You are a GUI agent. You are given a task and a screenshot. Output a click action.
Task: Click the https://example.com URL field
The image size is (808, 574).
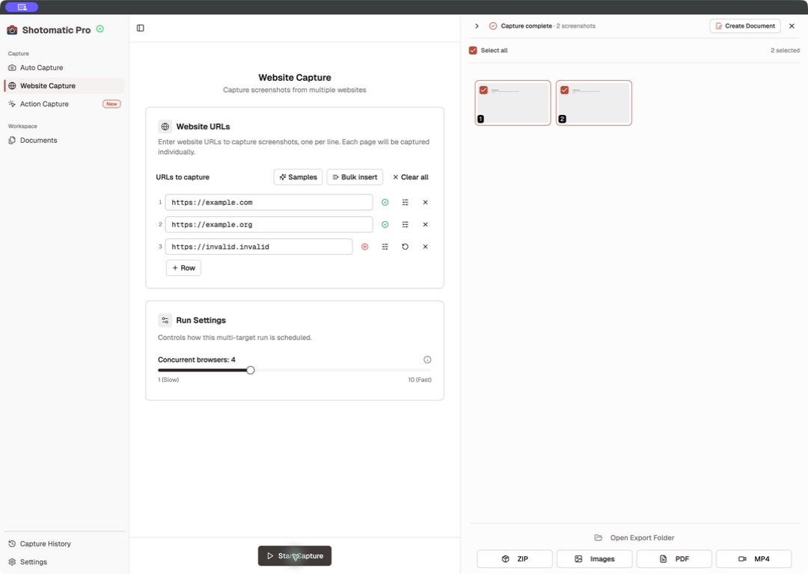point(269,203)
